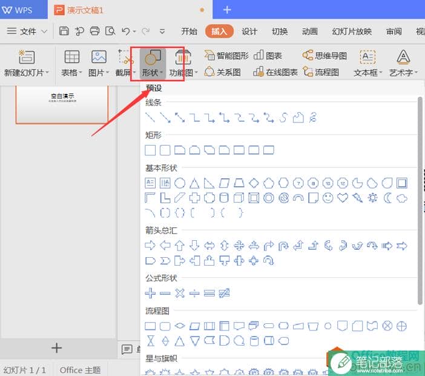Click the add slide plus button below thumbnails
Screen dimensions: 425x376
57,347
